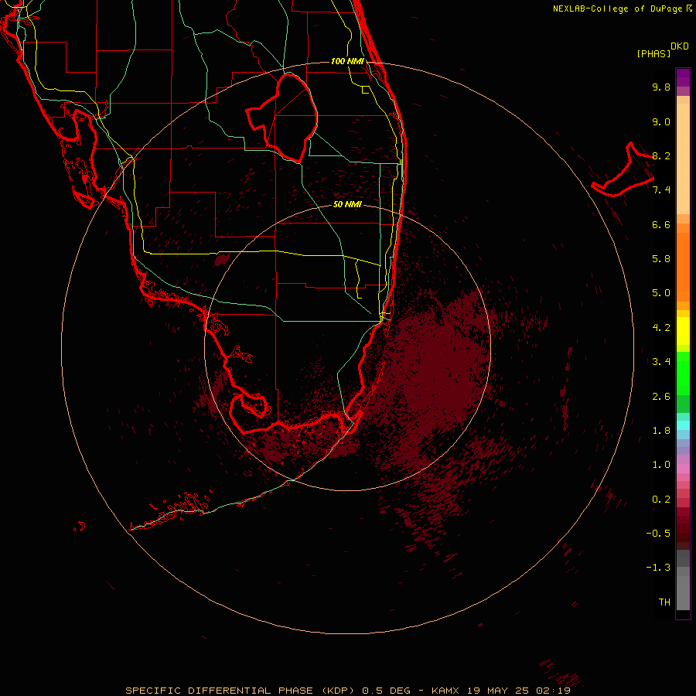The width and height of the screenshot is (696, 696).
Task: Click the 5.8 value on color scale
Action: (661, 259)
